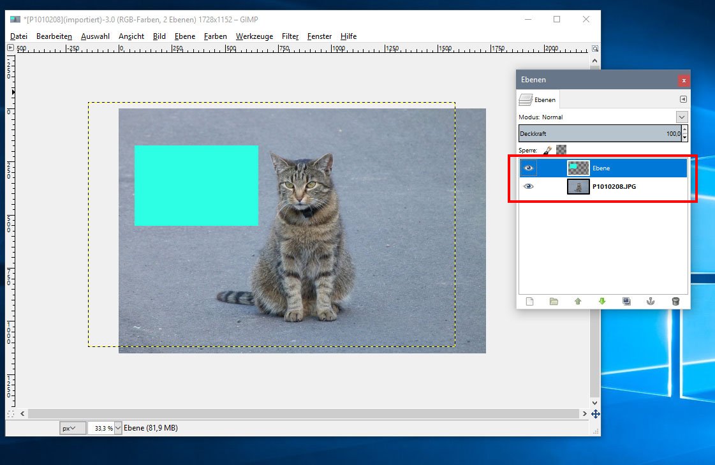The image size is (715, 465).
Task: Lower the layer with green down arrow
Action: (602, 302)
